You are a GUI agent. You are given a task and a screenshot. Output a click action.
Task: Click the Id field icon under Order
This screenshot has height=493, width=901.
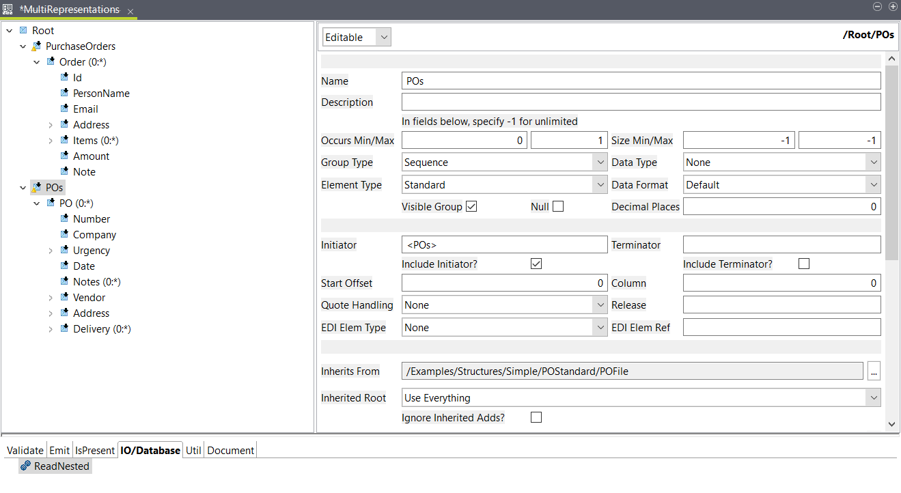62,77
